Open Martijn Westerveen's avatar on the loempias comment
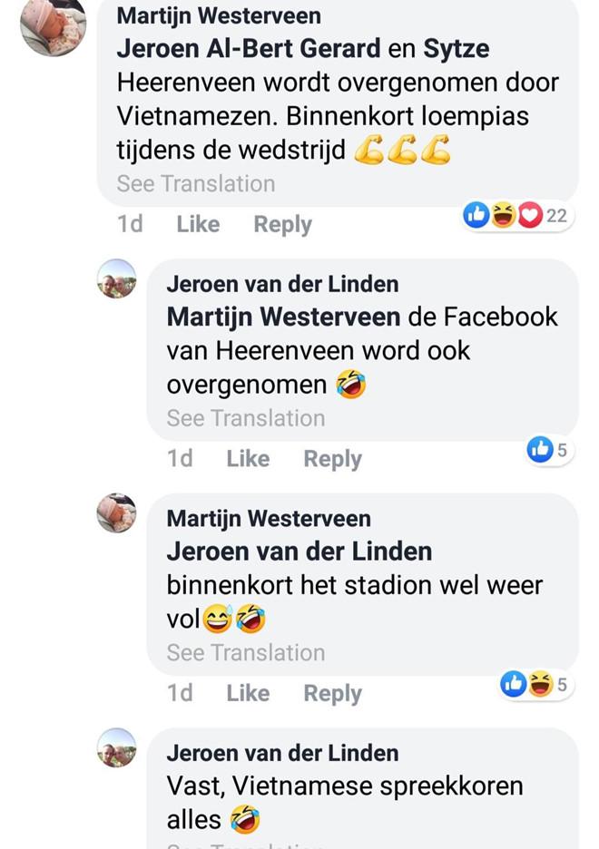 tap(53, 24)
